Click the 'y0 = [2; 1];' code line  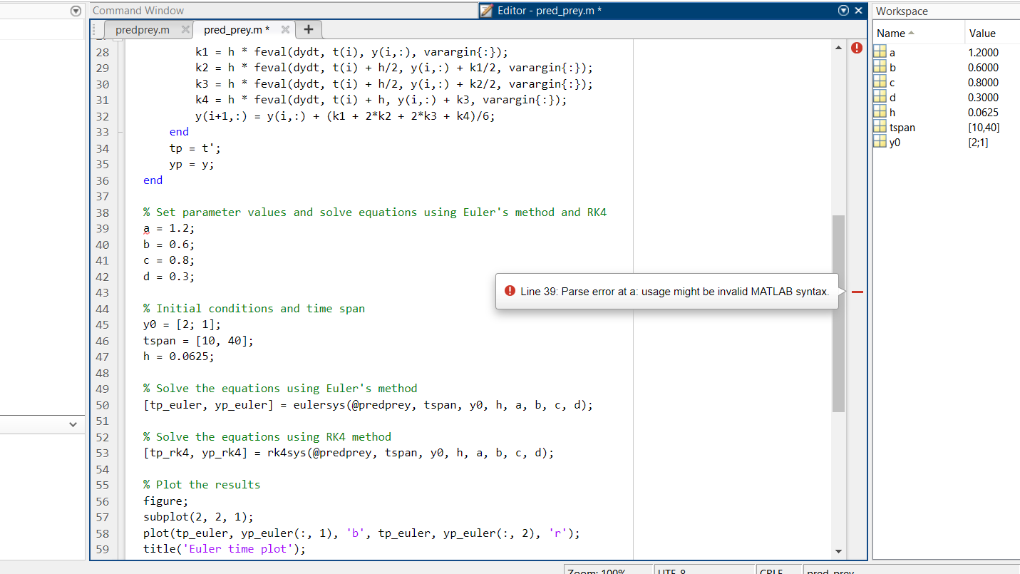tap(182, 324)
